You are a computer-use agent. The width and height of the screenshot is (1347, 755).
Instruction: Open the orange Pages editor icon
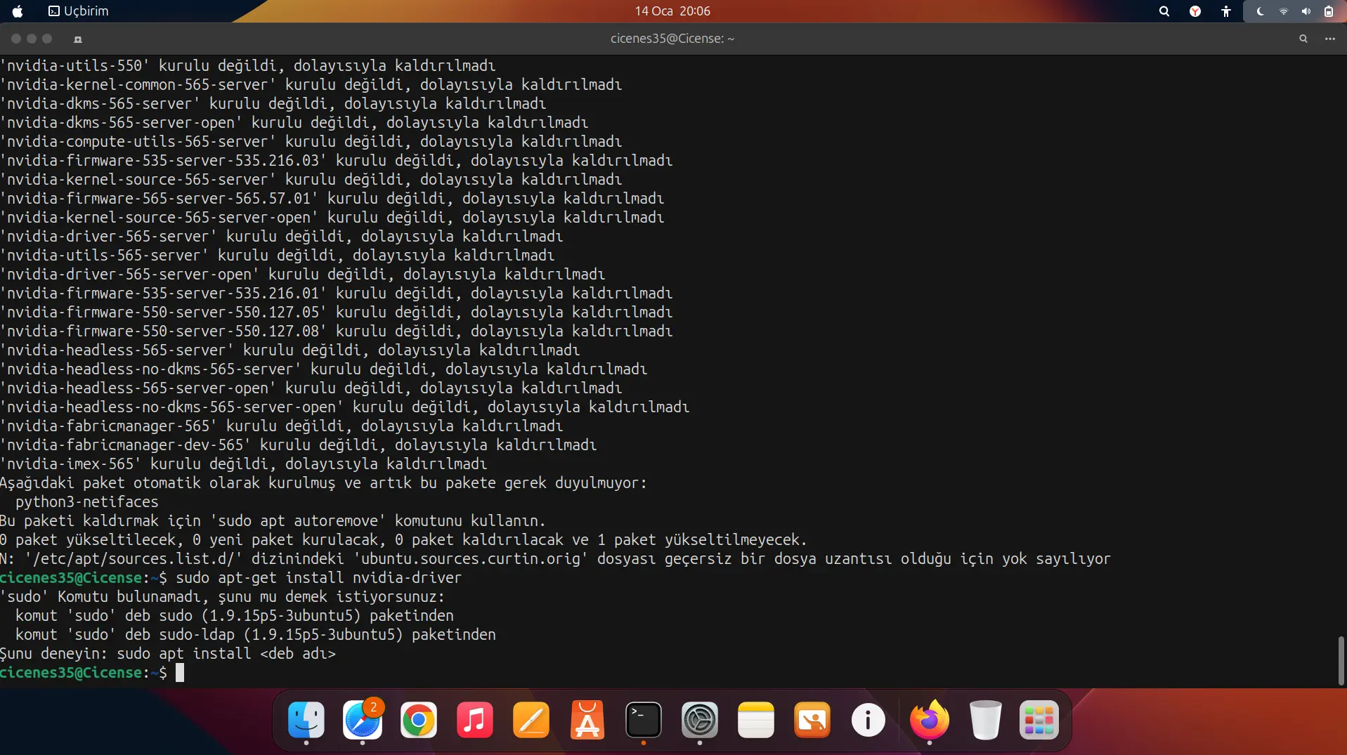pyautogui.click(x=531, y=720)
